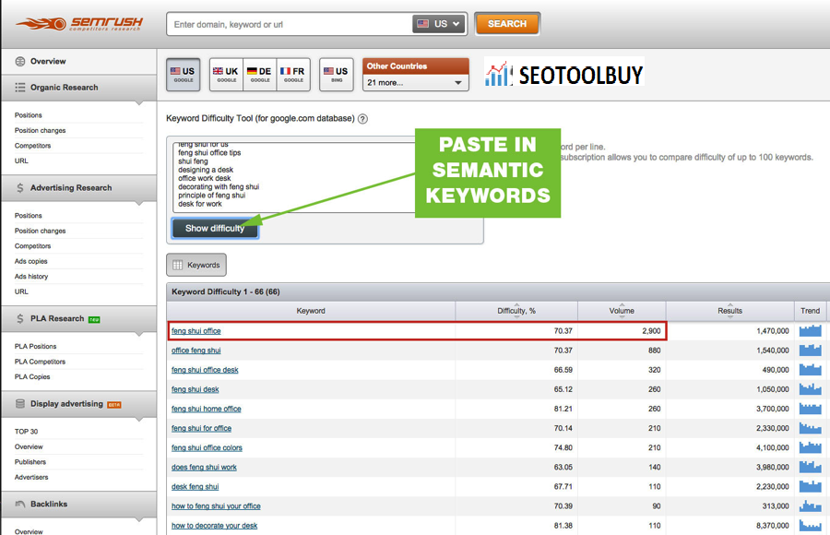830x535 pixels.
Task: Open PLA Positions in sidebar
Action: pos(35,347)
